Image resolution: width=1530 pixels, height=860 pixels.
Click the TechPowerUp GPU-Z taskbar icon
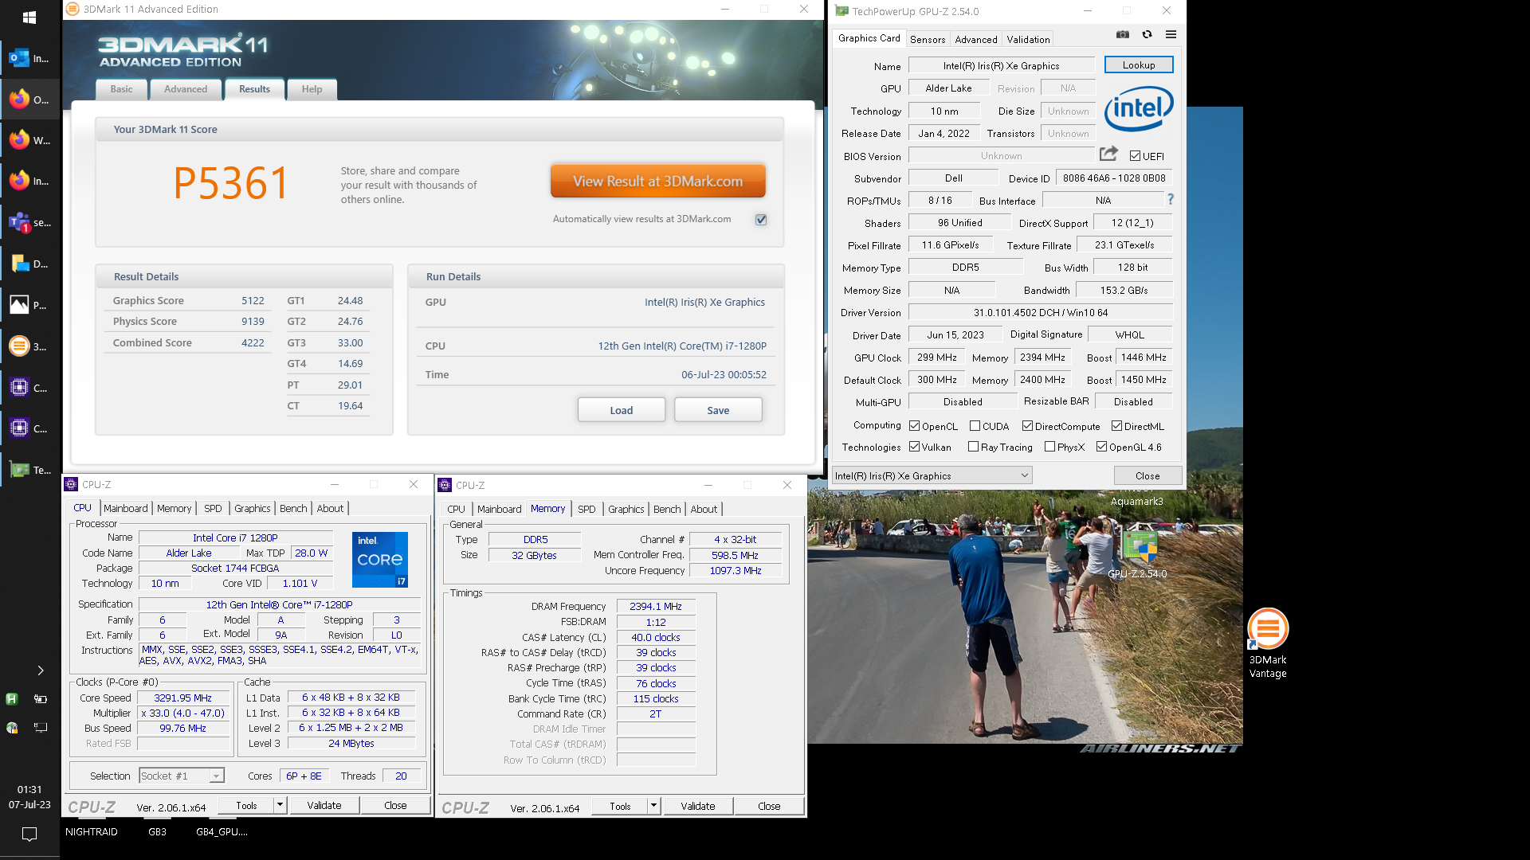point(29,470)
